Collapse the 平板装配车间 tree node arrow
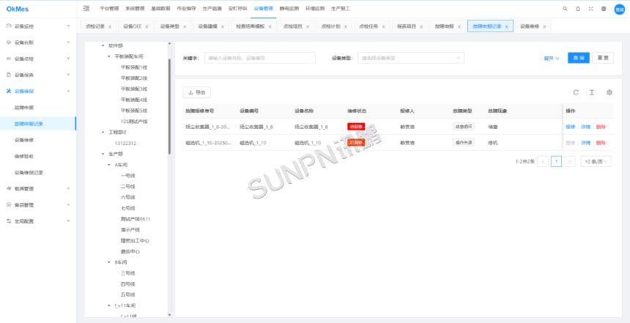The height and width of the screenshot is (323, 630). tap(109, 56)
